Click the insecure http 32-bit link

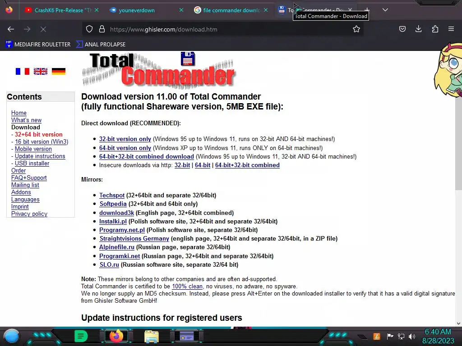point(182,165)
